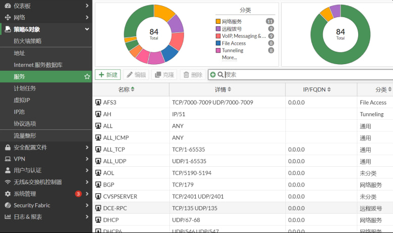The height and width of the screenshot is (233, 393).
Task: Click the 安全配置文件 lock icon
Action: point(8,147)
